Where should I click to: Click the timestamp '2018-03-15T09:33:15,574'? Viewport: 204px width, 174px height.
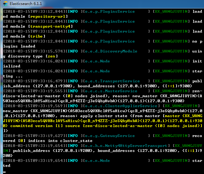(34, 51)
